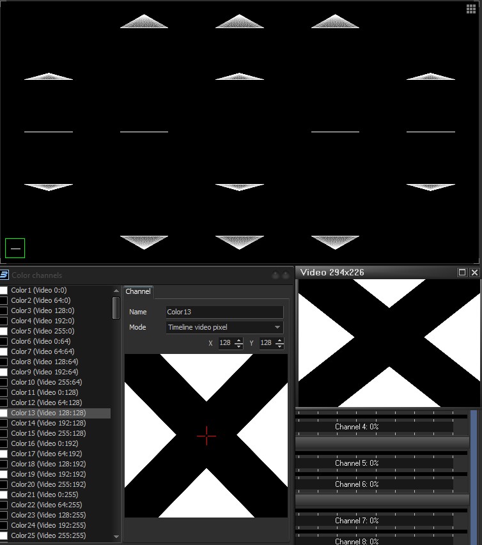Decrease Y value with down arrow
482x545 pixels.
tap(279, 346)
